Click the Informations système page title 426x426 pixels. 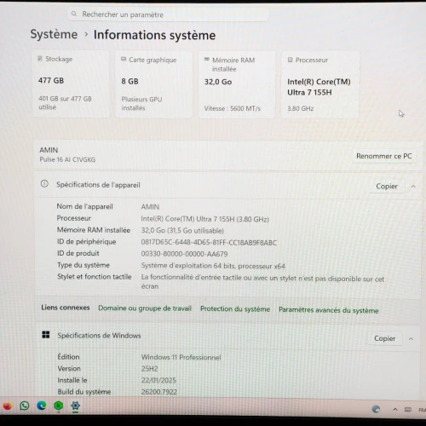(154, 35)
